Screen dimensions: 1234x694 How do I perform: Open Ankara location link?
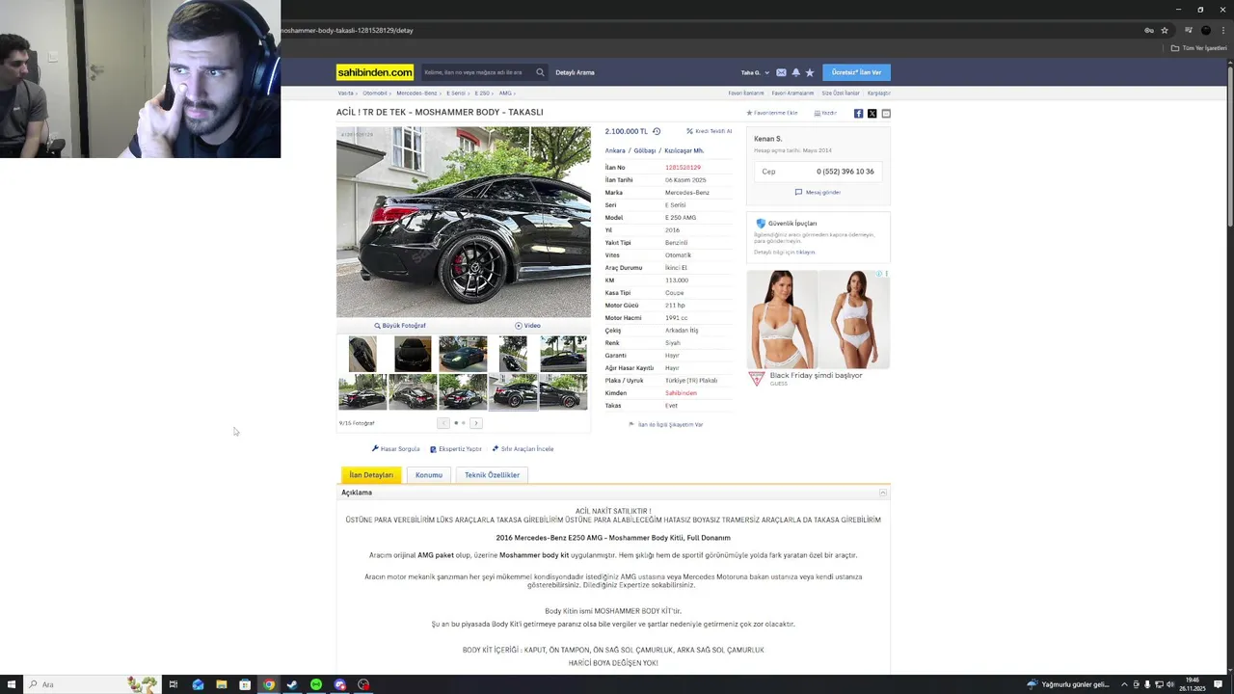point(615,150)
